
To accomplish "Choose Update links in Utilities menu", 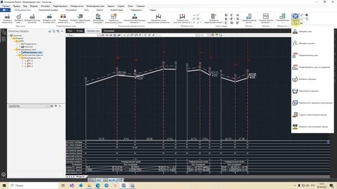I will click(x=312, y=43).
